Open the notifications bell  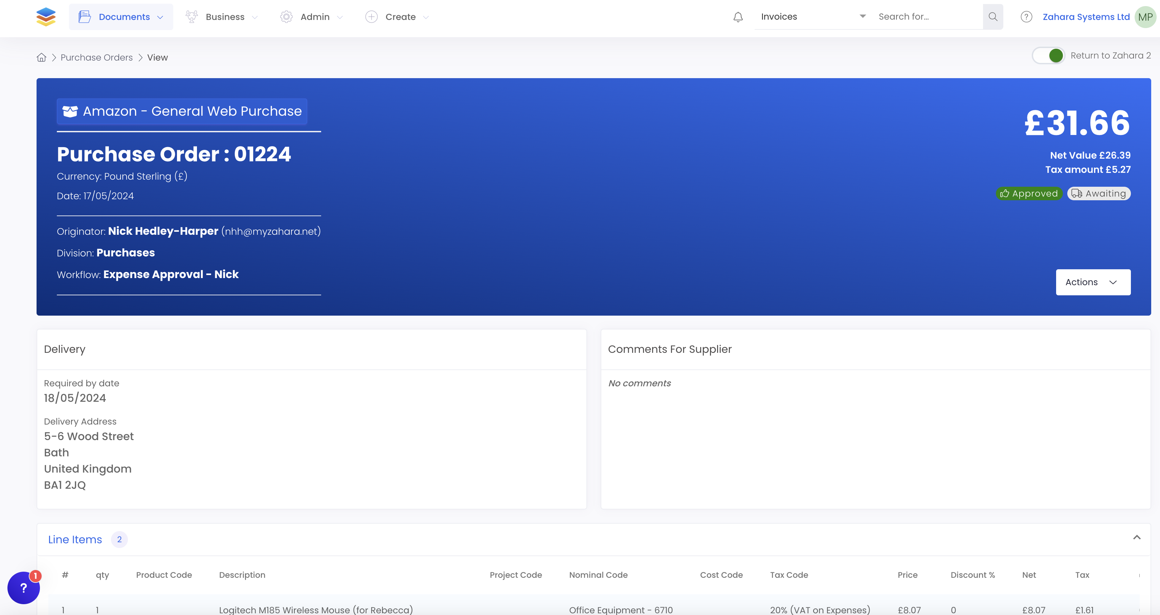[x=738, y=17]
